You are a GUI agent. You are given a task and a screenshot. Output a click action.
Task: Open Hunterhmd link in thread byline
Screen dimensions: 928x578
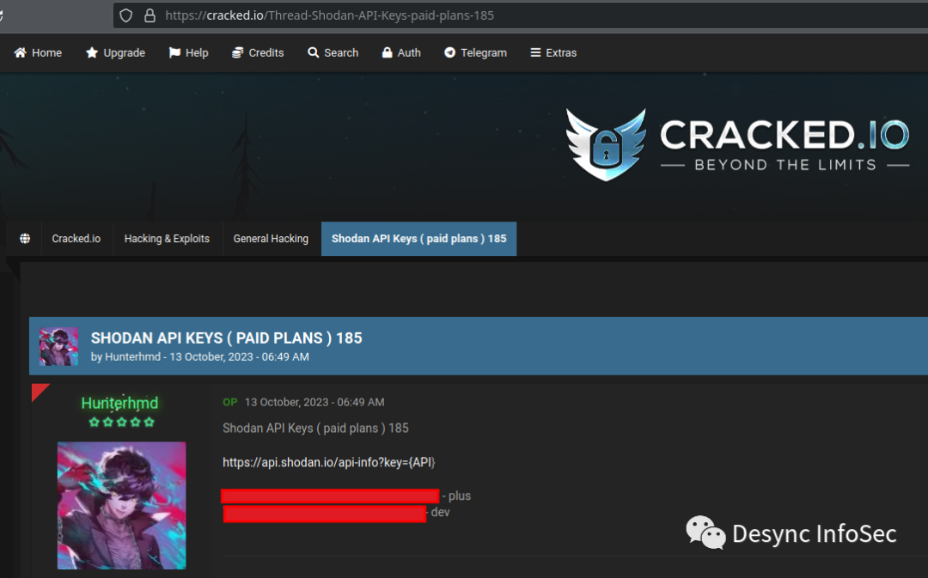[132, 356]
